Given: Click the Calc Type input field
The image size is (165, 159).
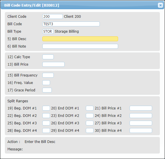Looking at the screenshot, I should [x=48, y=57].
